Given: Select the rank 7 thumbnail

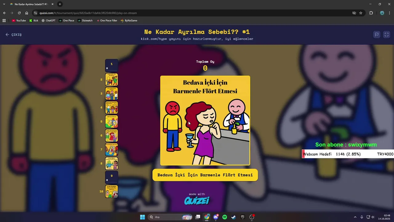Looking at the screenshot, I should pyautogui.click(x=111, y=150).
